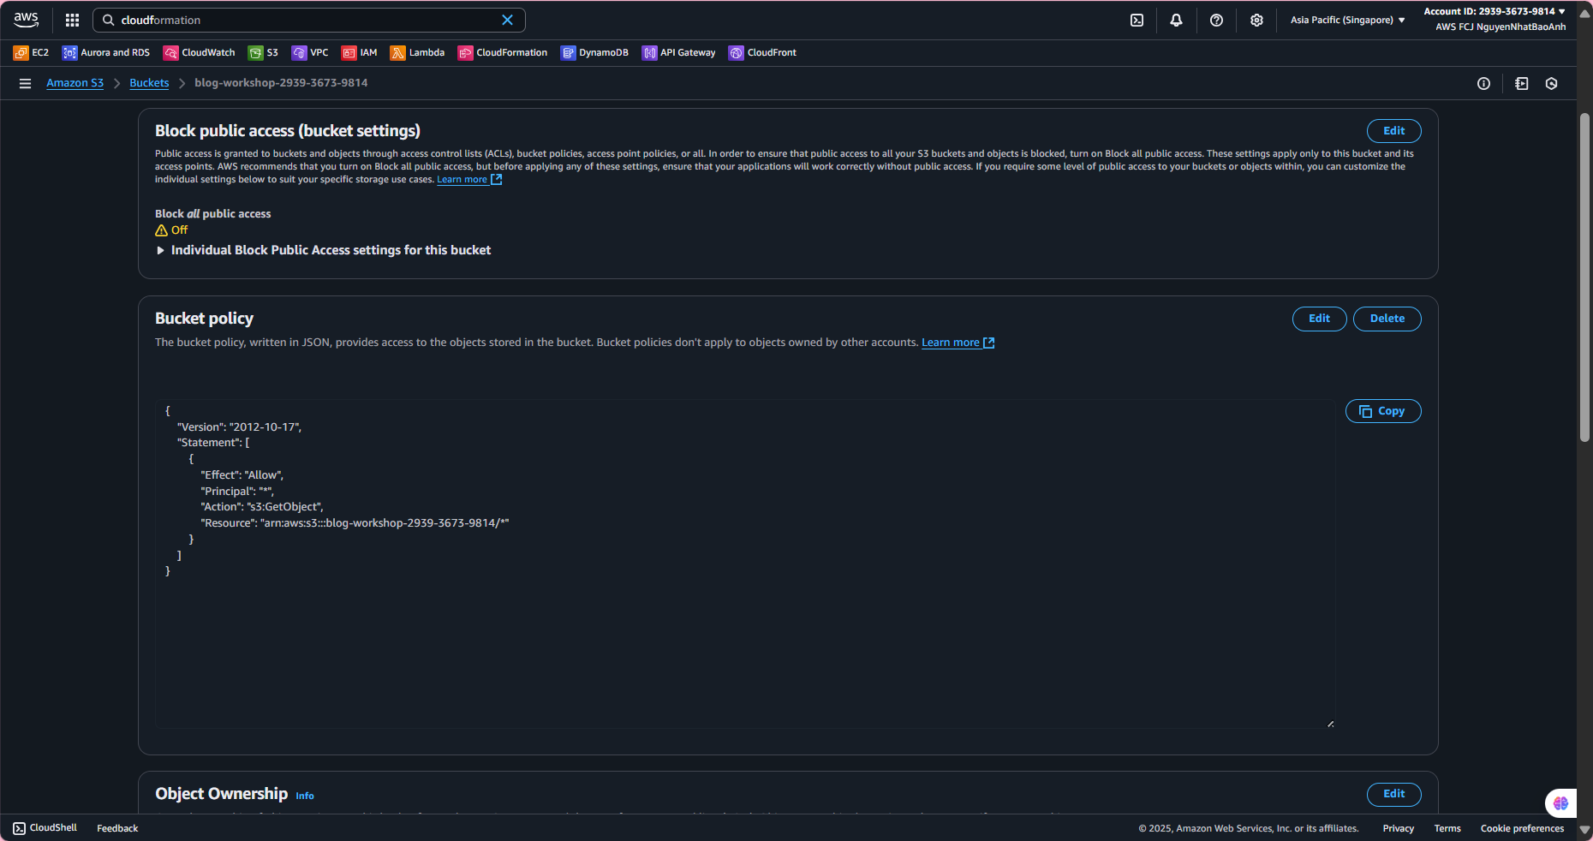This screenshot has width=1593, height=841.
Task: Open the help question mark menu
Action: (x=1216, y=20)
